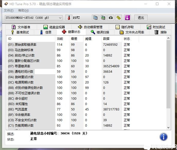Click the 状态 column header

tap(130, 39)
